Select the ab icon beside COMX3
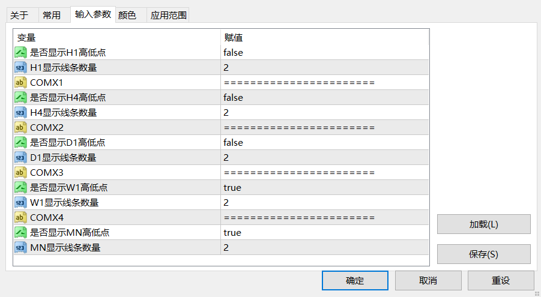The width and height of the screenshot is (541, 297). tap(20, 172)
